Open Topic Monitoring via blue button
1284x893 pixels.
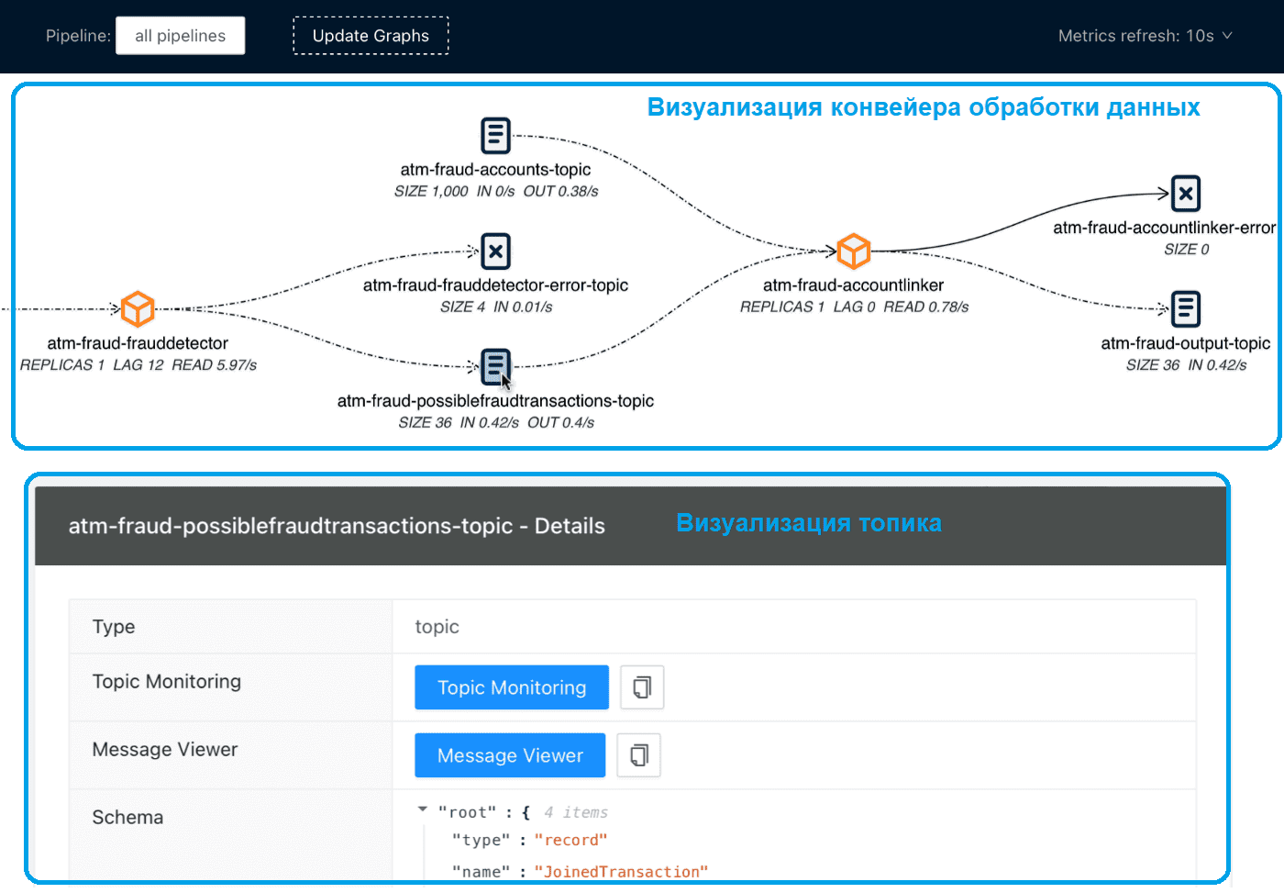512,687
